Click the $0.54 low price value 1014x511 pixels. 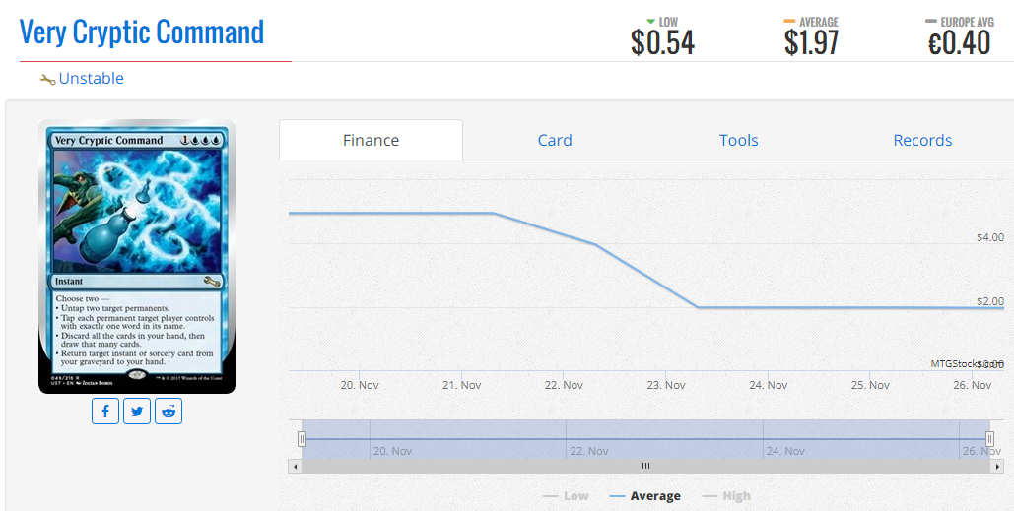662,42
